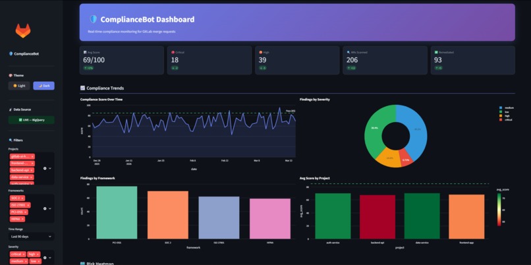This screenshot has width=531, height=265.
Task: Switch to the Light theme
Action: point(19,86)
